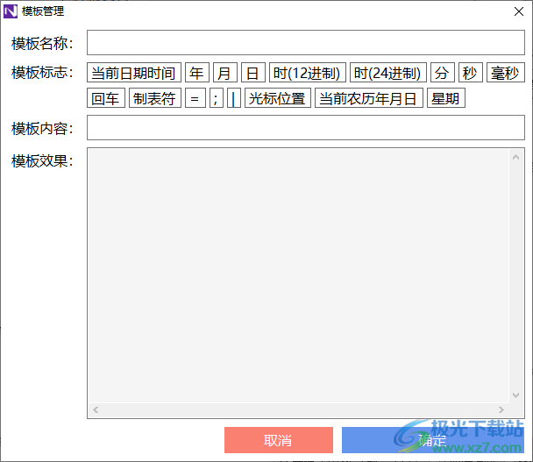Image resolution: width=533 pixels, height=462 pixels.
Task: Insert the 日 day tag
Action: [x=252, y=73]
